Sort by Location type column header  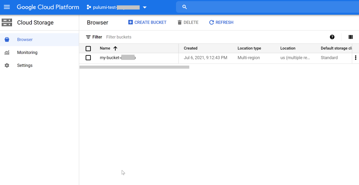(x=249, y=48)
